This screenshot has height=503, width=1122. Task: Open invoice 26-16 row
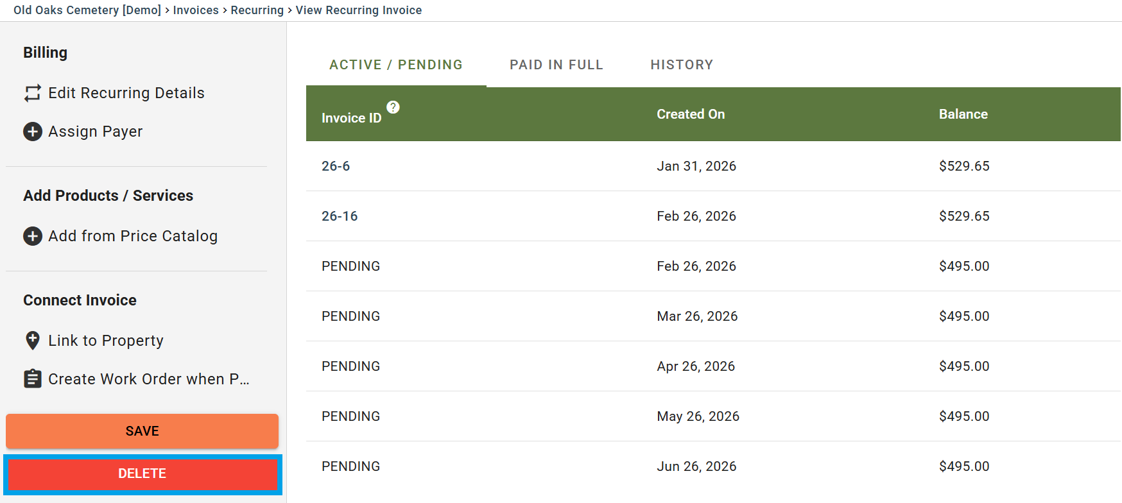tap(340, 216)
